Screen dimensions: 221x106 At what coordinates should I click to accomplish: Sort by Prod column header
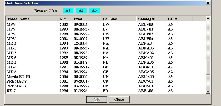point(87,19)
